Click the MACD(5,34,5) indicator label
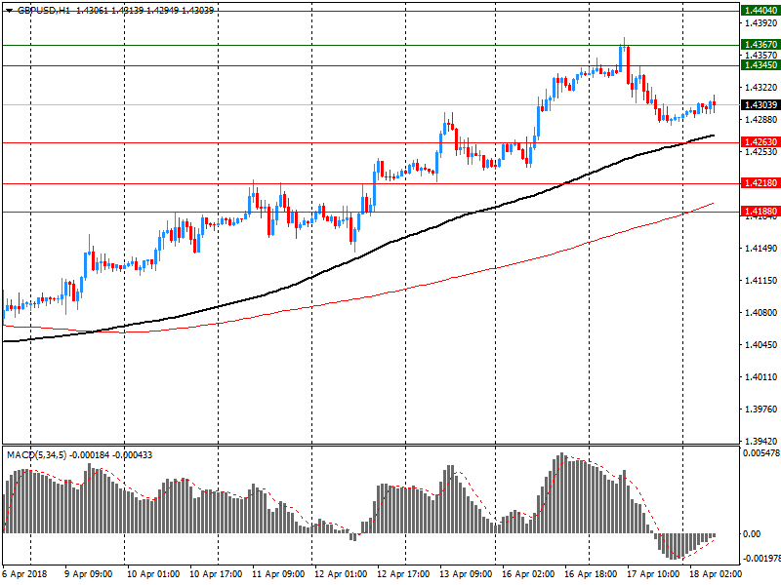 coord(36,454)
